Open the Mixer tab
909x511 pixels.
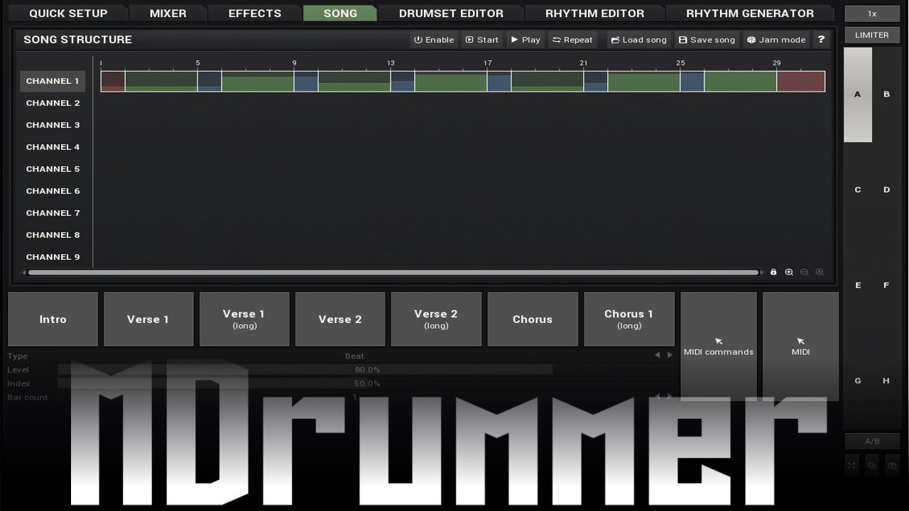(x=168, y=13)
